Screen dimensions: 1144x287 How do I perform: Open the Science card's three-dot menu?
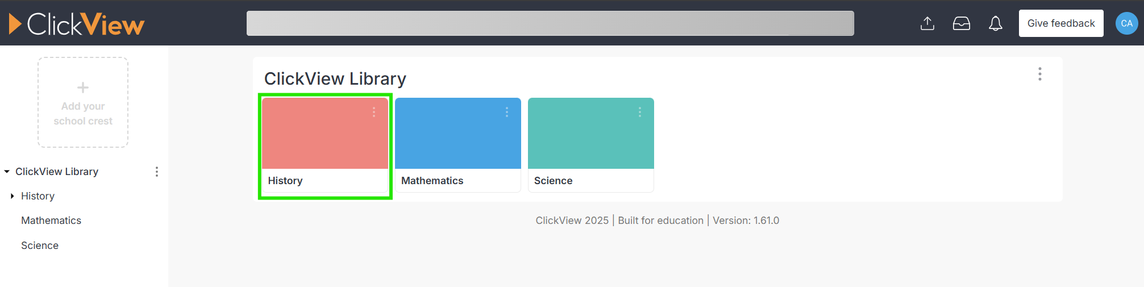[640, 112]
